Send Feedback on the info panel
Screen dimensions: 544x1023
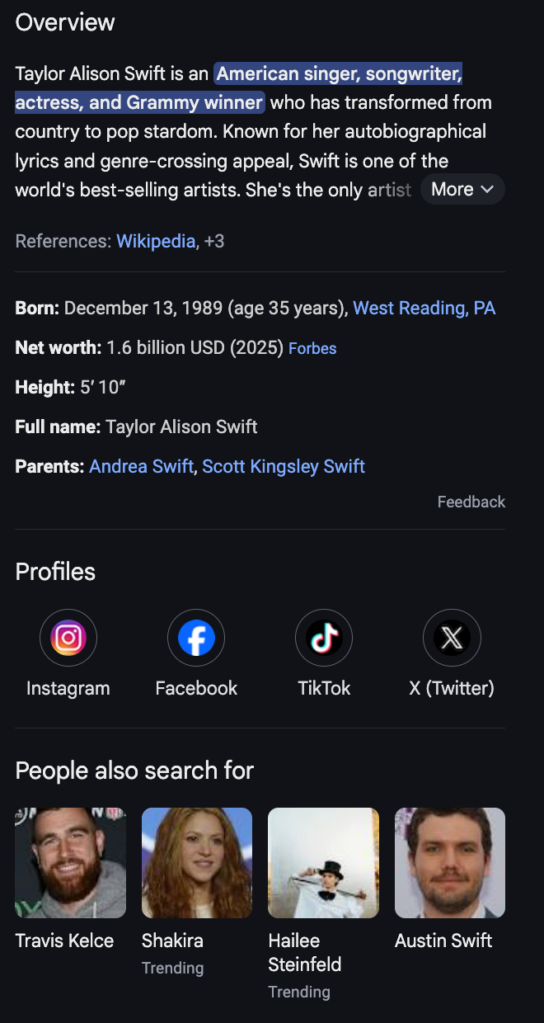tap(471, 502)
